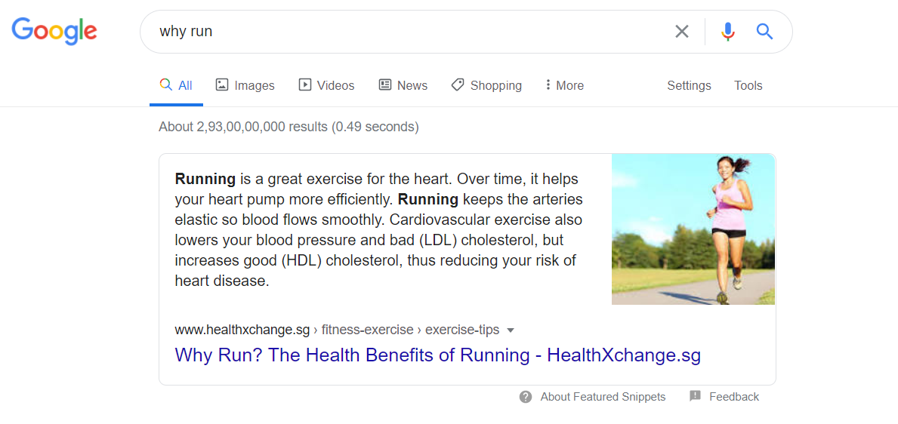This screenshot has width=898, height=424.
Task: Expand the healthxchange.sg URL dropdown arrow
Action: [x=511, y=330]
